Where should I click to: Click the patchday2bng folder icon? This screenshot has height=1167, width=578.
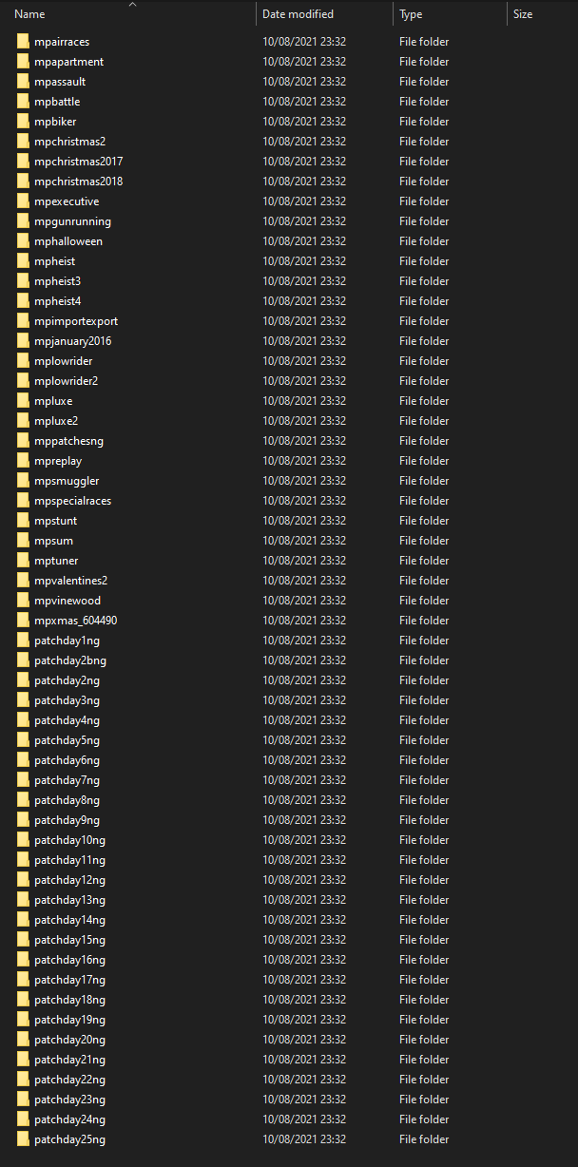24,660
